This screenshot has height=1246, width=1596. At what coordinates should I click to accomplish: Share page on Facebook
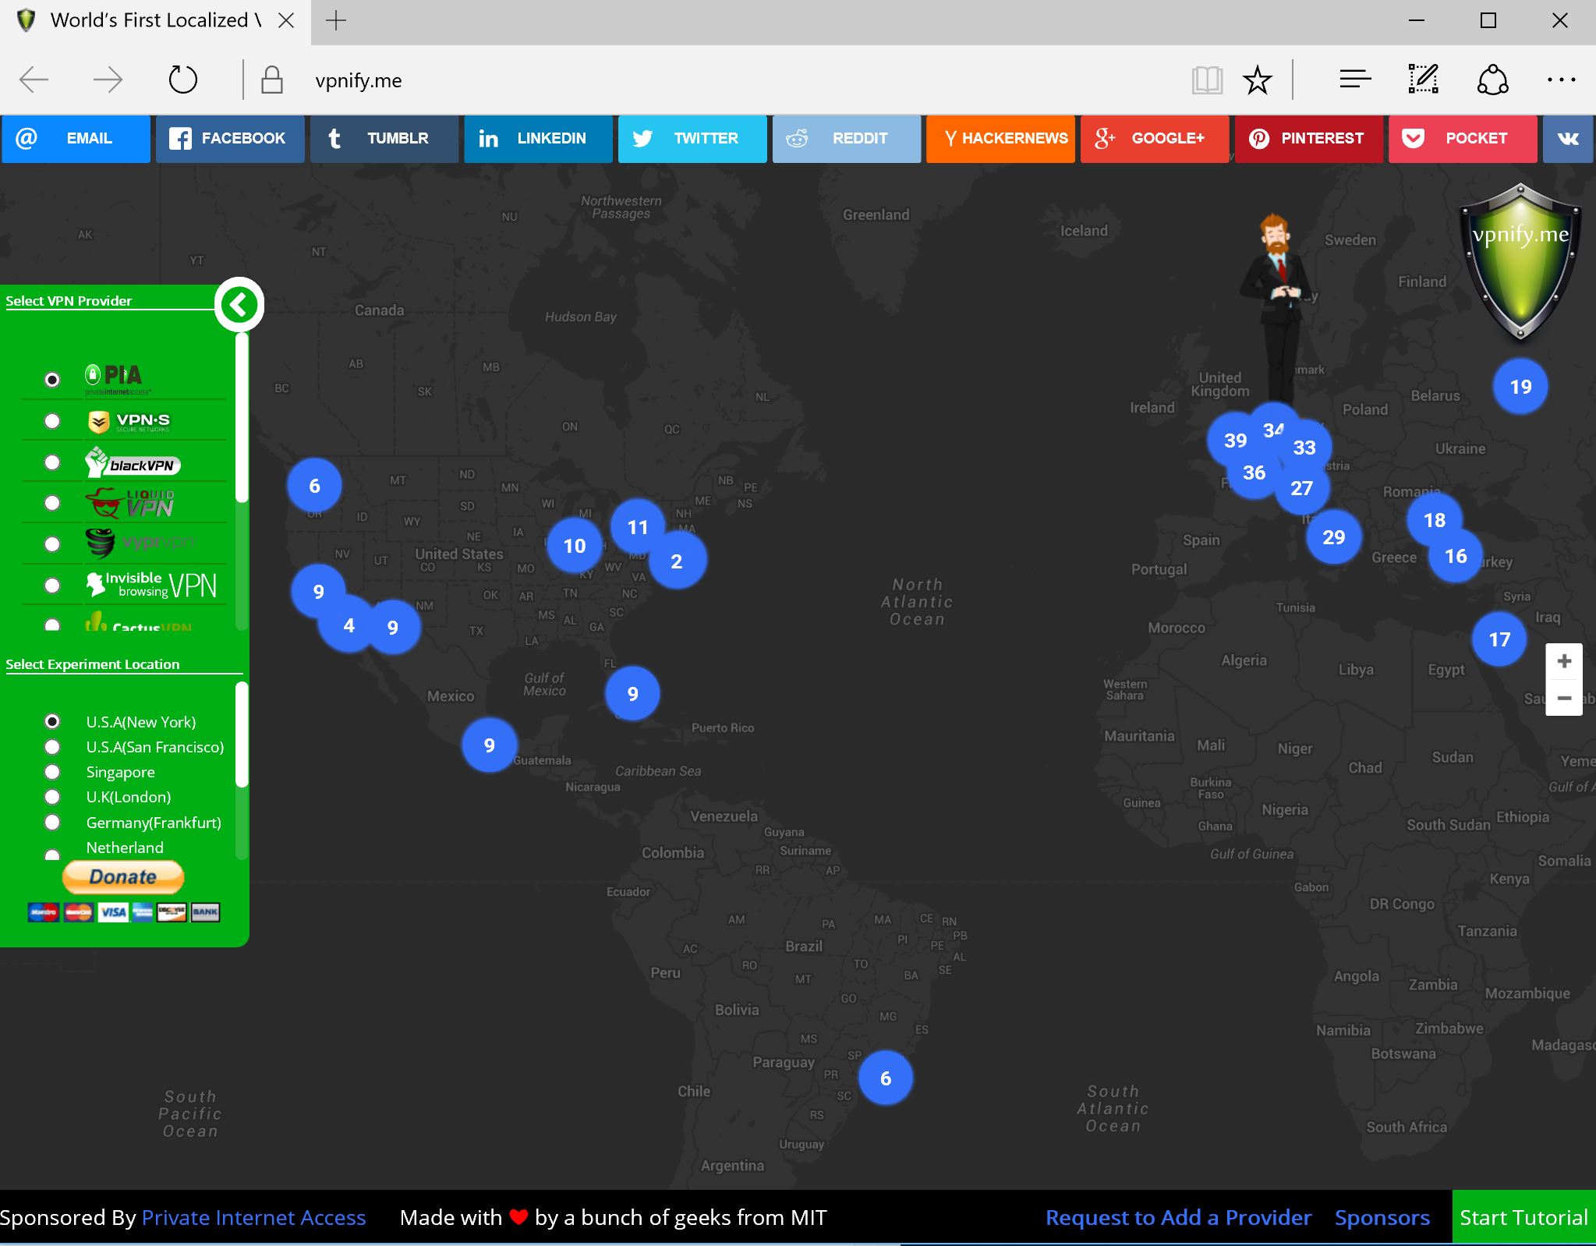pos(230,139)
